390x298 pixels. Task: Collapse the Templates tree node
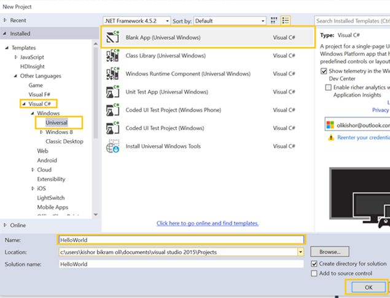[7, 48]
